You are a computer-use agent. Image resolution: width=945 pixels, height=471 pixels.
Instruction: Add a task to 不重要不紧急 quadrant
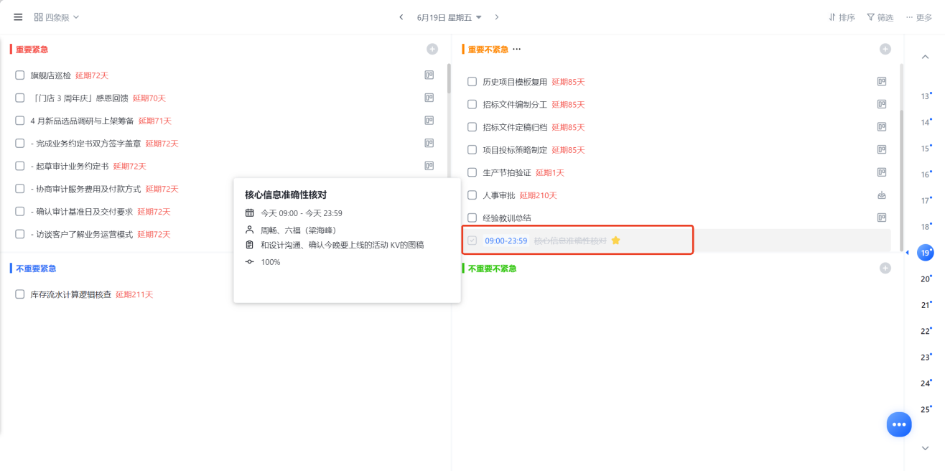[x=885, y=268]
